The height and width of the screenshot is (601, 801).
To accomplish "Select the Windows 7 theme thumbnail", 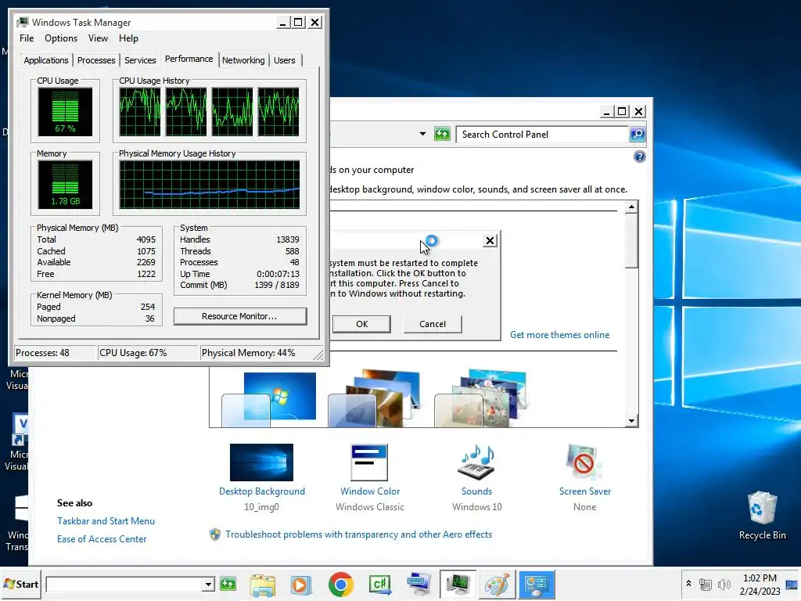I will click(x=269, y=399).
